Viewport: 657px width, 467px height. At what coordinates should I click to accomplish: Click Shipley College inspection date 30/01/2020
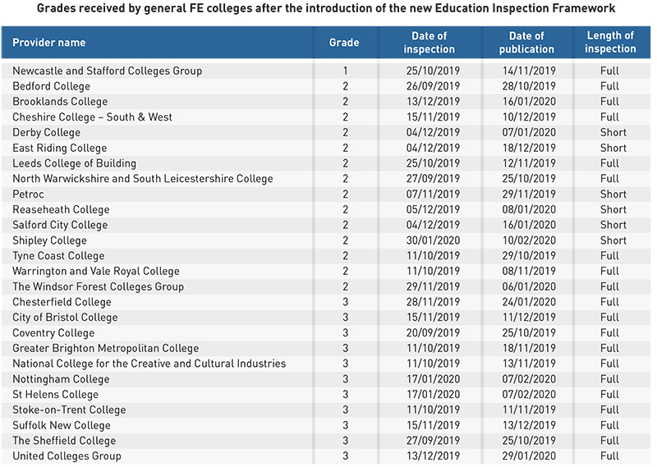433,240
